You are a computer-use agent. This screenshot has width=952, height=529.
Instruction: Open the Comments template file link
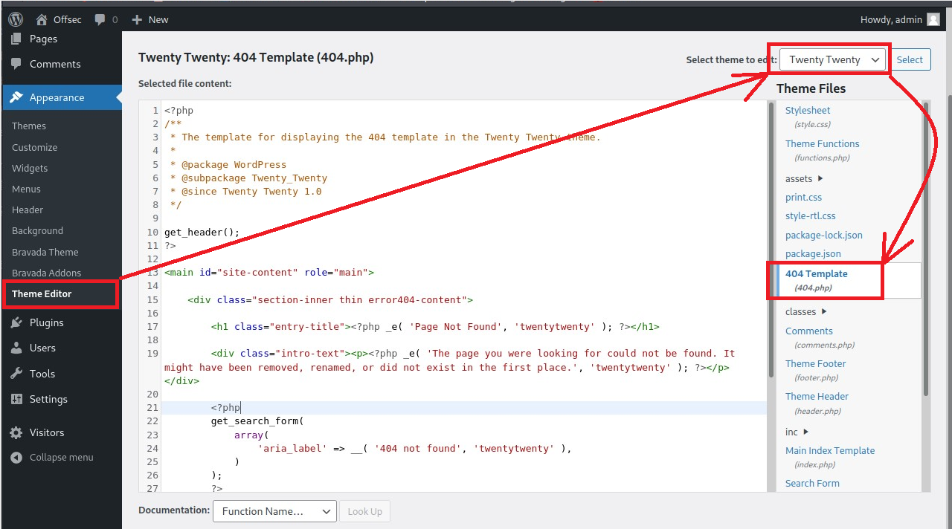coord(808,331)
